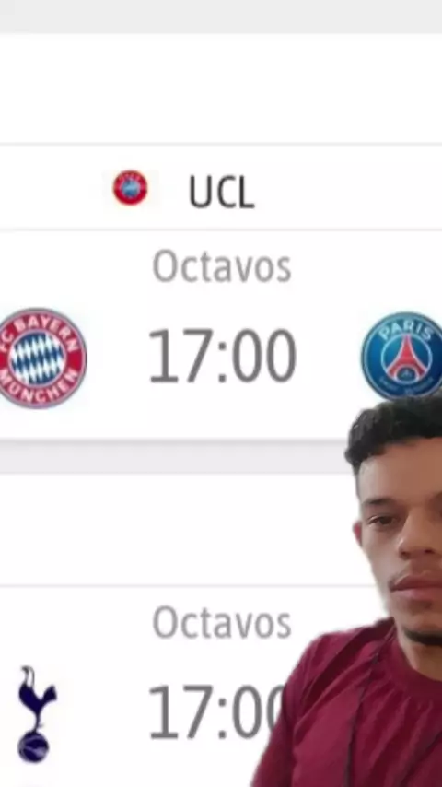Click the Octavos label above Tottenham match
Screen dimensions: 442x787
pos(222,623)
